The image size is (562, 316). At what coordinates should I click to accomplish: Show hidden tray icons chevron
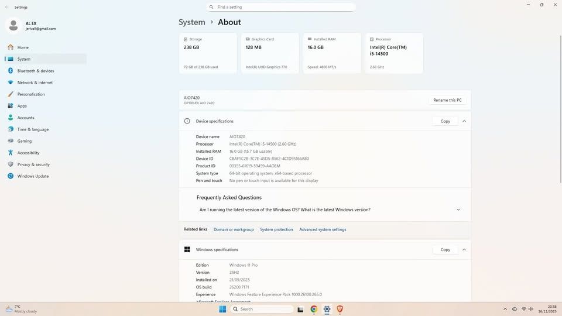505,309
